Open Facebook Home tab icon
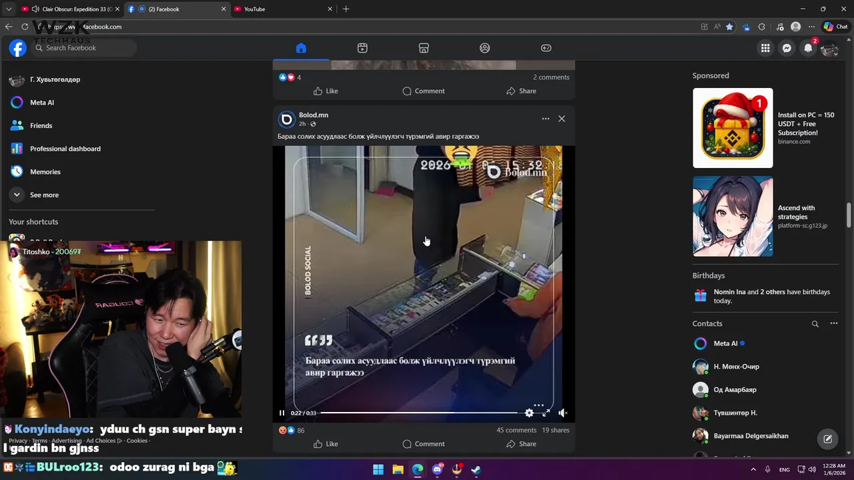Image resolution: width=854 pixels, height=480 pixels. (301, 48)
